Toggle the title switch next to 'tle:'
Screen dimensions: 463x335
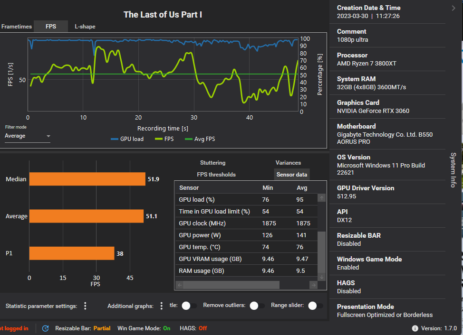click(189, 306)
